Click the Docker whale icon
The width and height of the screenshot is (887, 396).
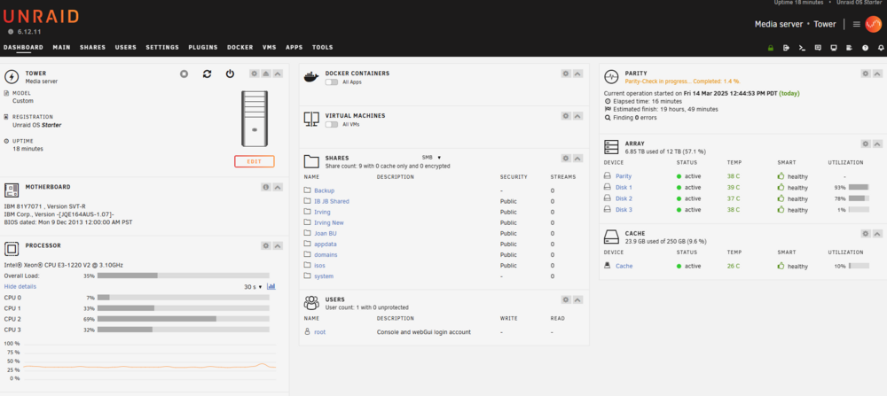311,77
